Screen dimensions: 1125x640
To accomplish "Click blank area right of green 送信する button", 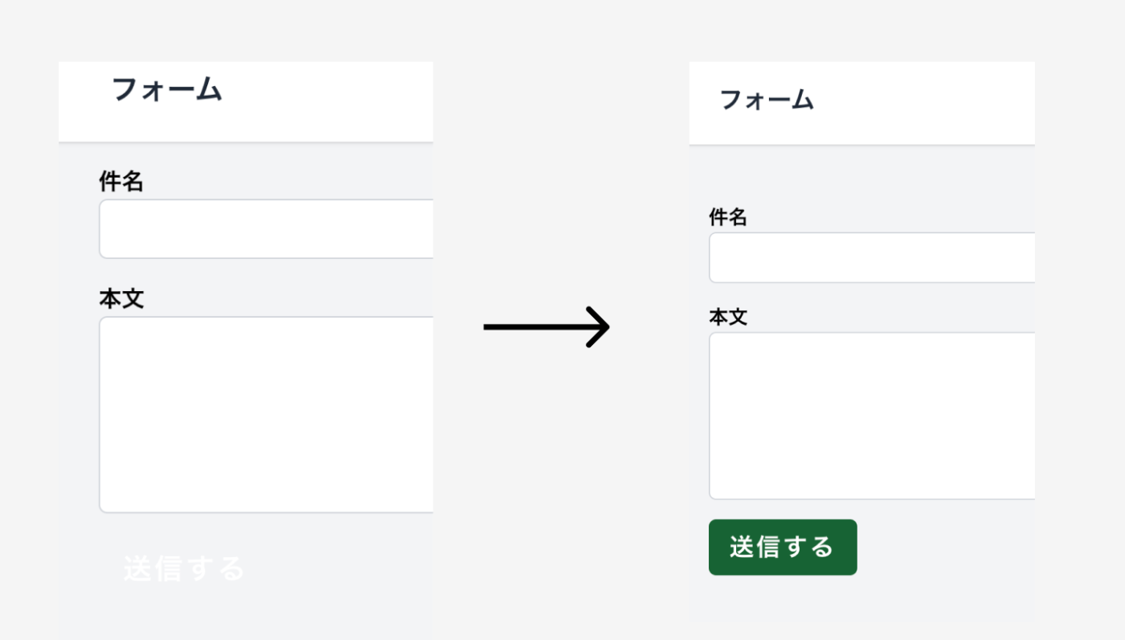I will (940, 548).
